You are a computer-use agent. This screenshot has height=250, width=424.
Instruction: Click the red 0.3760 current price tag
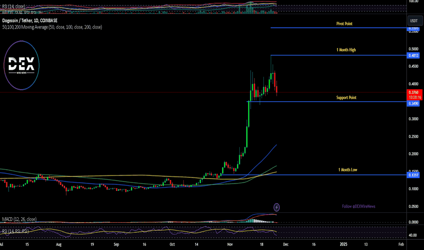coord(414,92)
